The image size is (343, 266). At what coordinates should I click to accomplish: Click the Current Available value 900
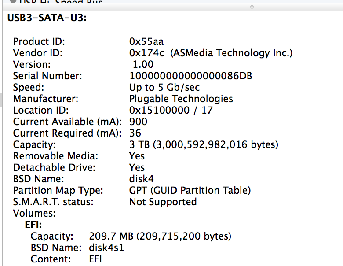pos(138,122)
